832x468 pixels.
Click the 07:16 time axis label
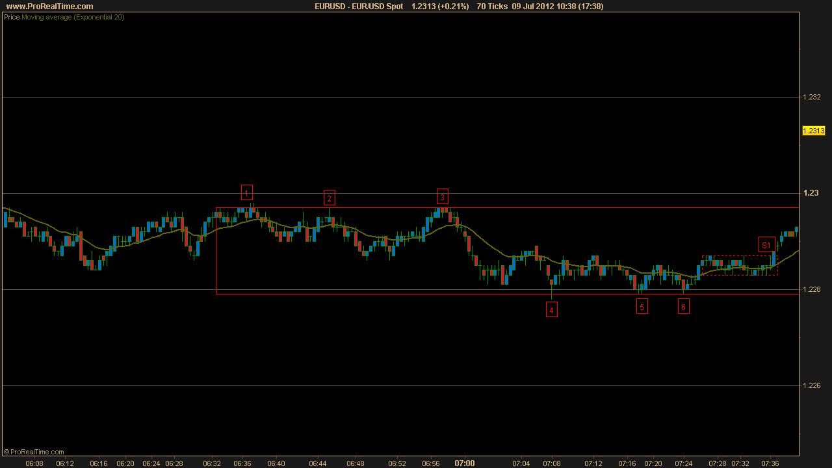pyautogui.click(x=627, y=463)
